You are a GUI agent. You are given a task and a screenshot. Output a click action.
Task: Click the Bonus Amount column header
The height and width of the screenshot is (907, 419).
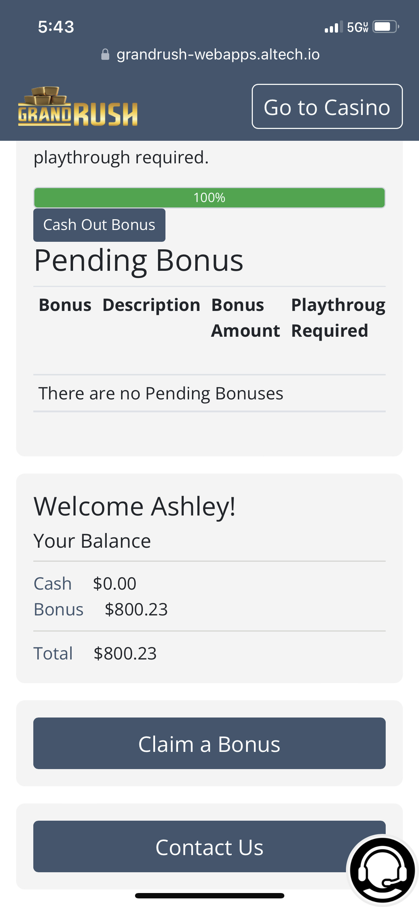pyautogui.click(x=245, y=318)
